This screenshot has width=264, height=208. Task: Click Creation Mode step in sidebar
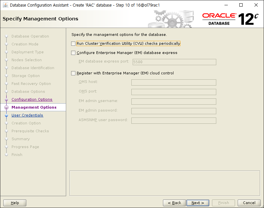(25, 44)
